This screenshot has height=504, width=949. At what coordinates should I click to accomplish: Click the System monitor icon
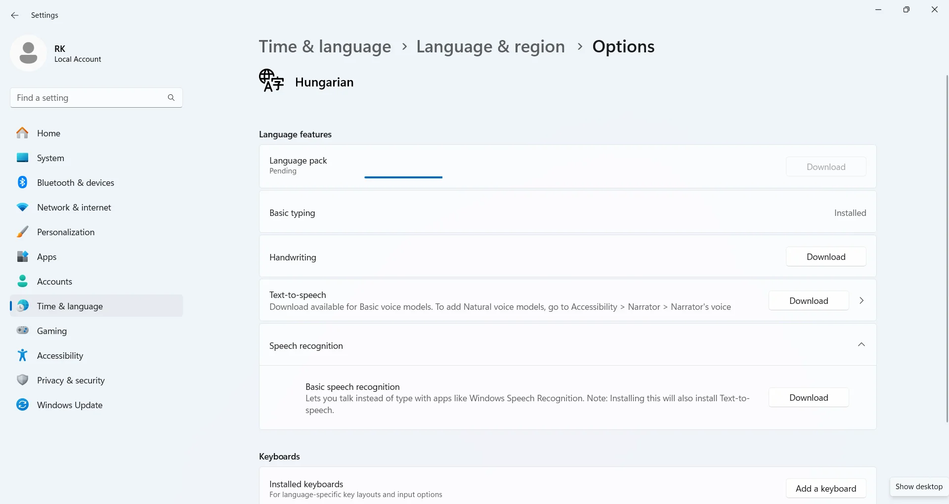[22, 158]
